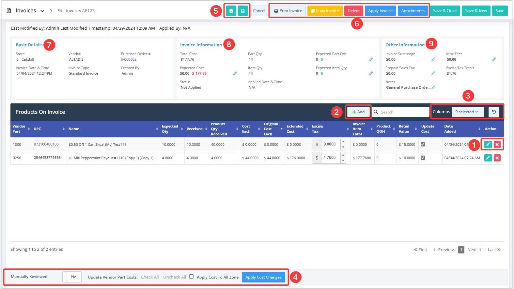The width and height of the screenshot is (514, 289).
Task: Click the Invoices page icon
Action: (9, 10)
